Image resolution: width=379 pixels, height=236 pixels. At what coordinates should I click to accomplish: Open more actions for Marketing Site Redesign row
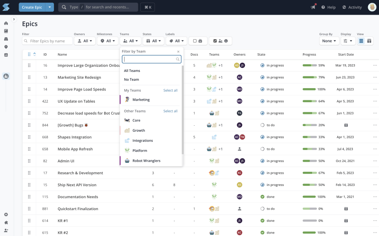pos(375,77)
